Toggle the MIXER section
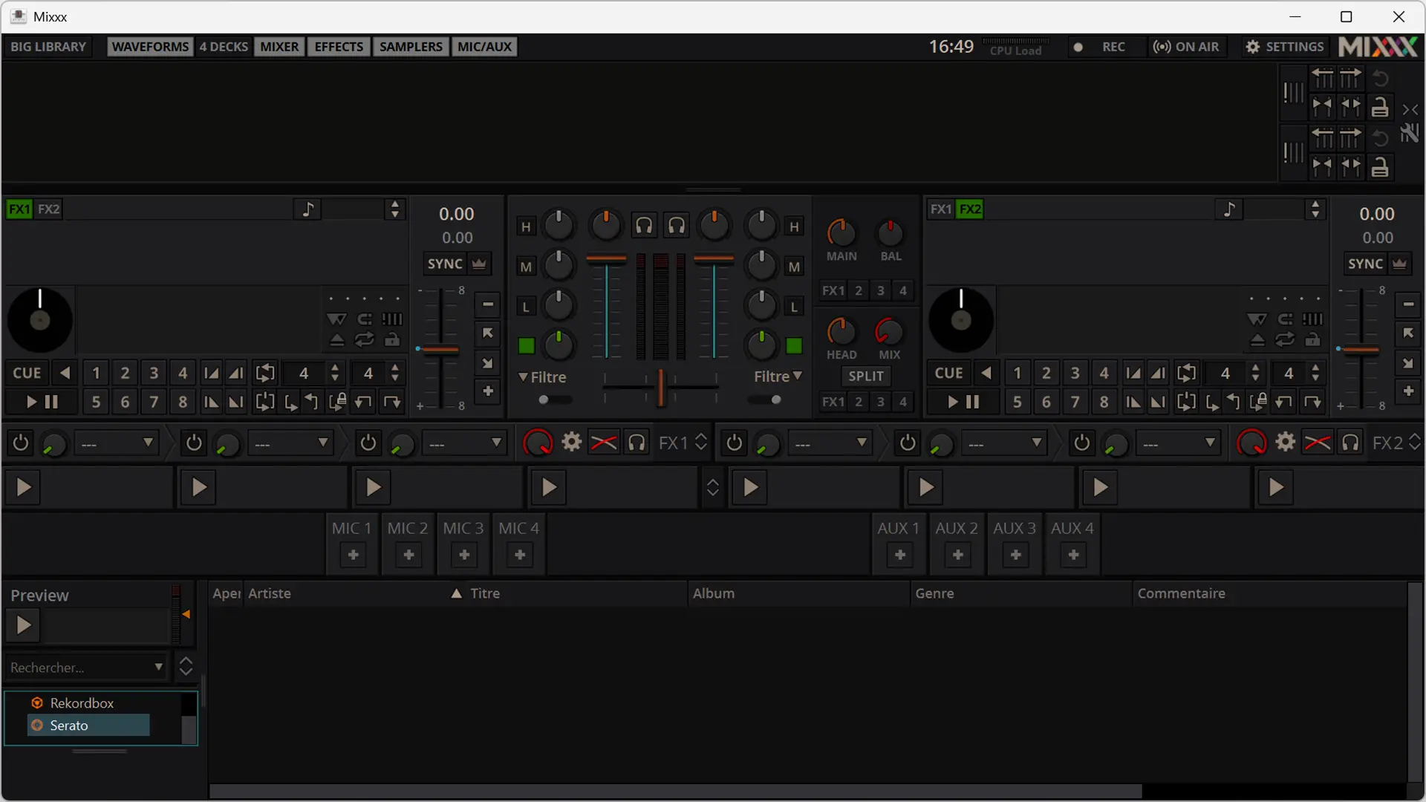The width and height of the screenshot is (1426, 802). (279, 47)
